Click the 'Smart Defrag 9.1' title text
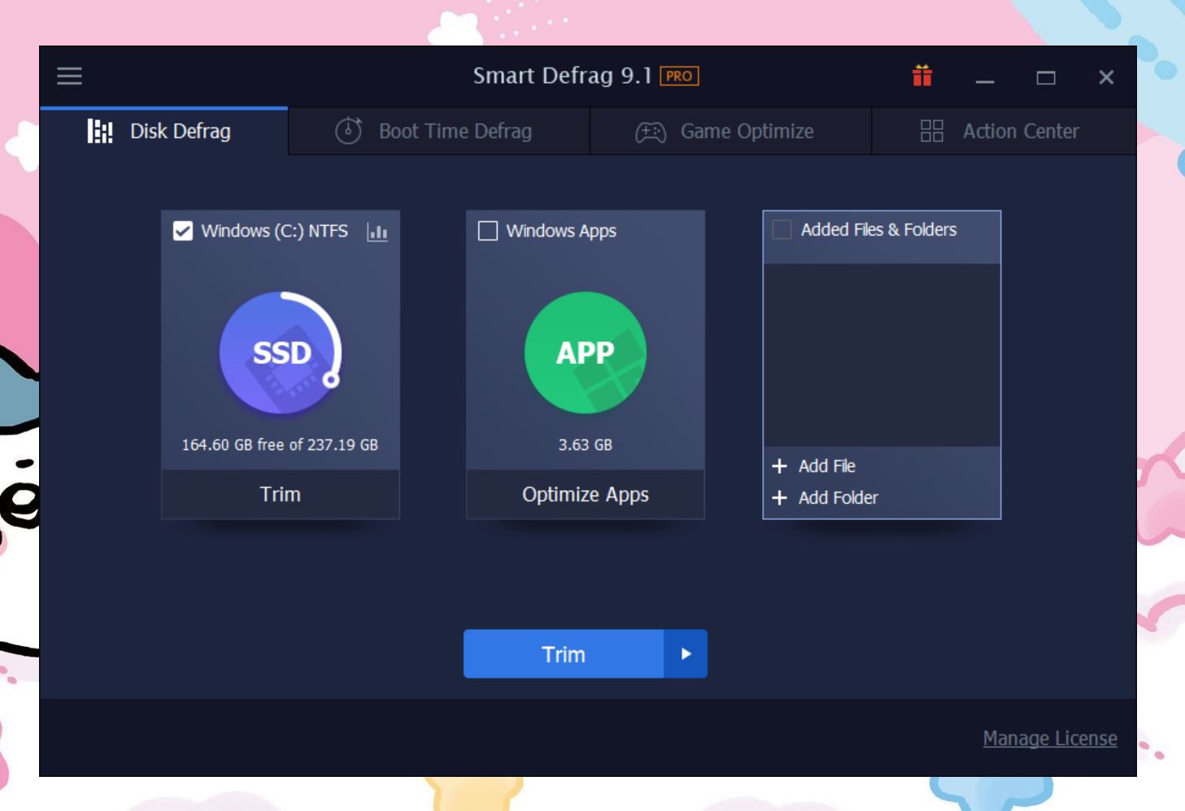The width and height of the screenshot is (1185, 811). (x=563, y=76)
